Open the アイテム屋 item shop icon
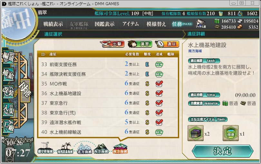 [x=201, y=24]
